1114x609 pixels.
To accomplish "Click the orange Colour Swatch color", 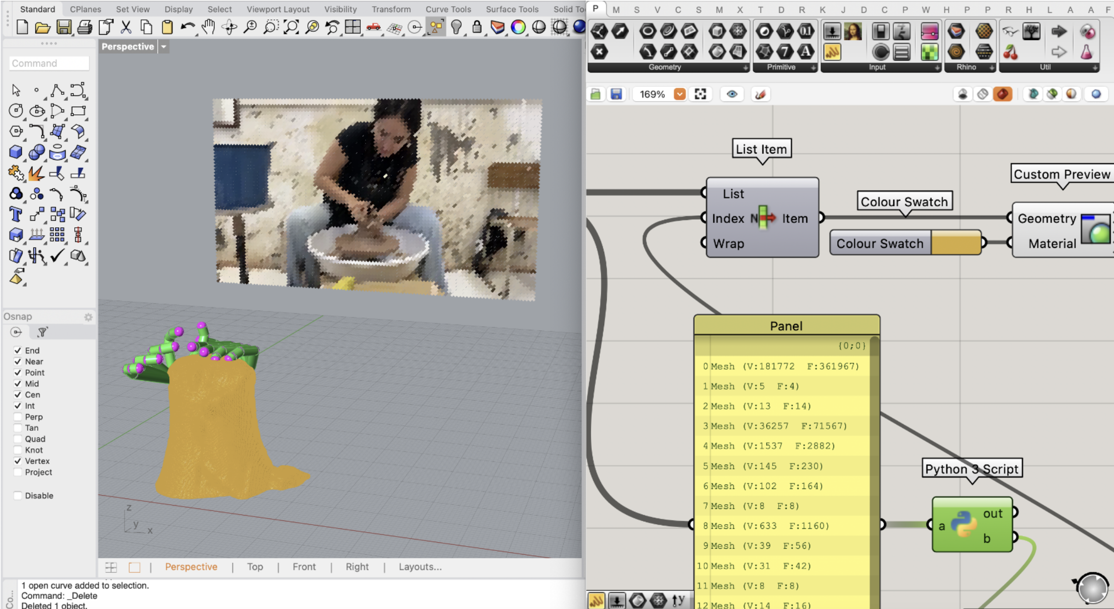I will pyautogui.click(x=955, y=243).
